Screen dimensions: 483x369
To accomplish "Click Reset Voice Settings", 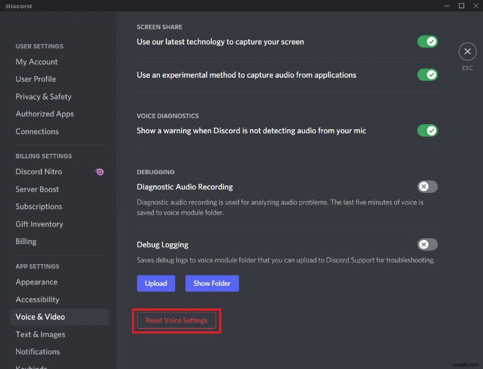I will click(x=176, y=320).
